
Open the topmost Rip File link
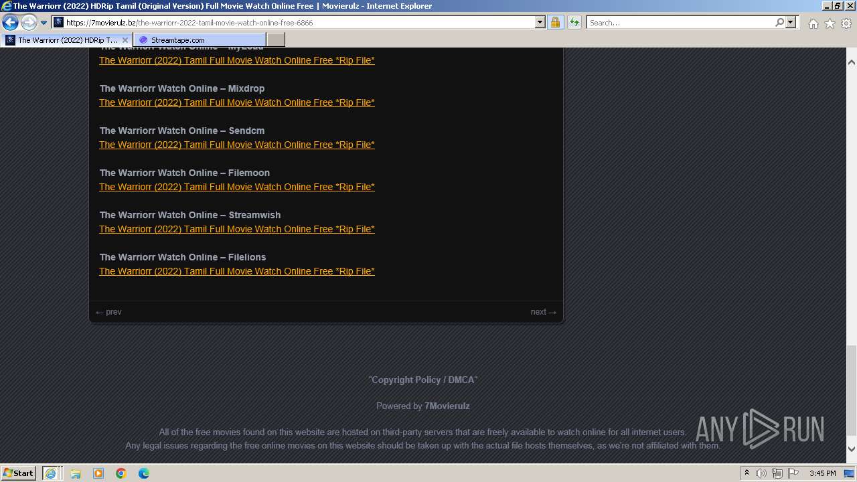(237, 60)
